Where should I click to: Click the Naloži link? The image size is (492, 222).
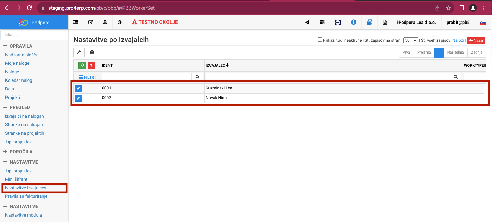point(458,40)
